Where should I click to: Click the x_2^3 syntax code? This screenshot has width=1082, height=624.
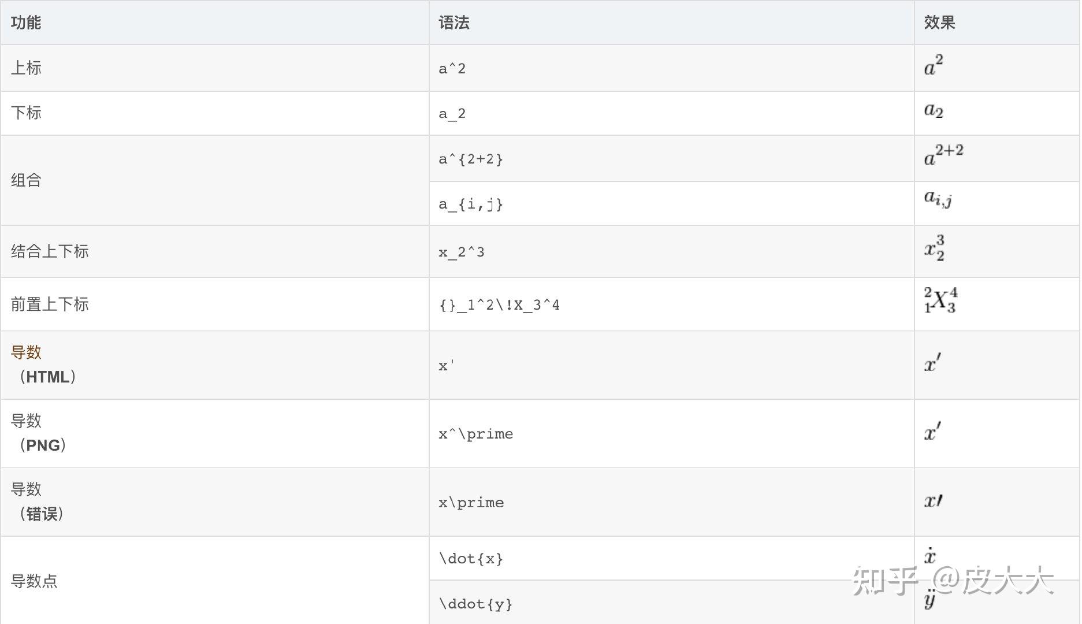462,252
